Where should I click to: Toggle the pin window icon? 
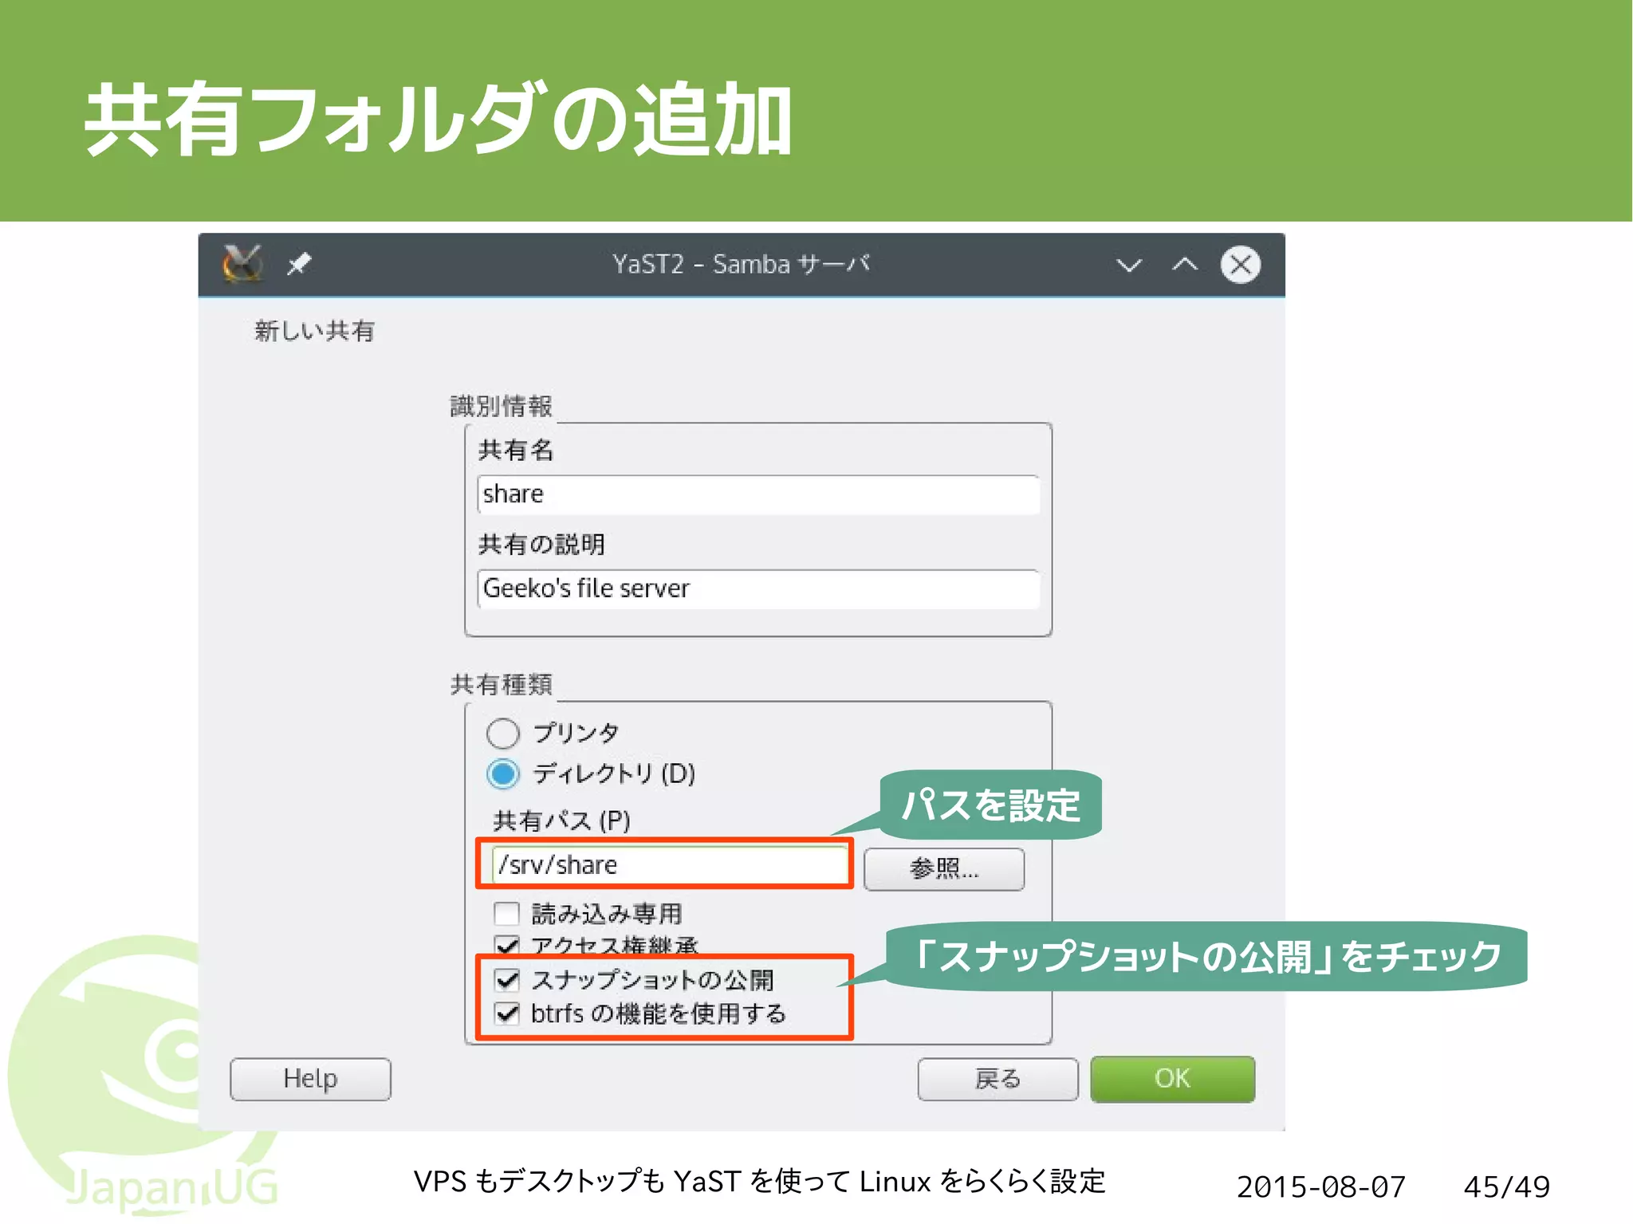click(x=299, y=264)
